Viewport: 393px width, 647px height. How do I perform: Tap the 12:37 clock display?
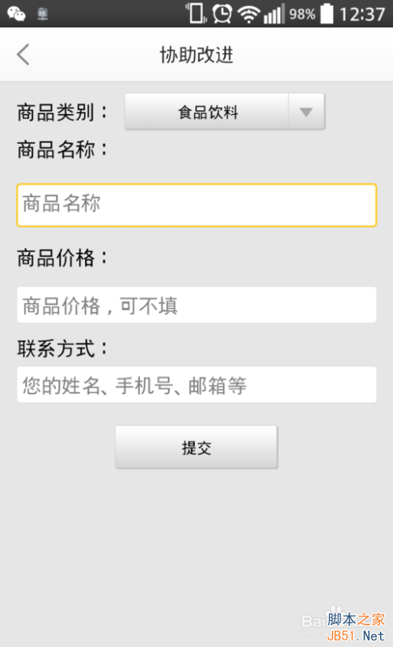362,15
